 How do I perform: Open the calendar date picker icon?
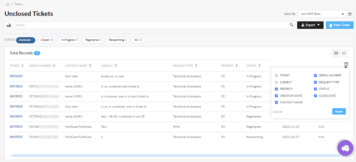350,14
